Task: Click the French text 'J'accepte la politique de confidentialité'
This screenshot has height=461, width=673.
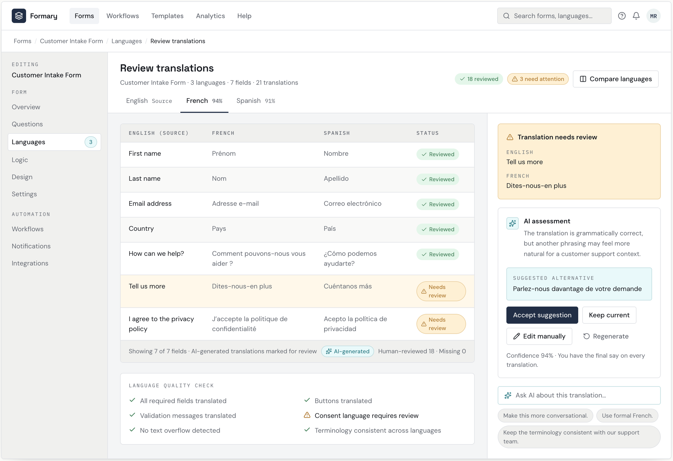Action: coord(250,324)
